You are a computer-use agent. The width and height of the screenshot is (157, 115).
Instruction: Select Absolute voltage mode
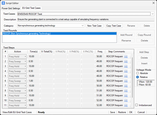[x=138, y=73]
